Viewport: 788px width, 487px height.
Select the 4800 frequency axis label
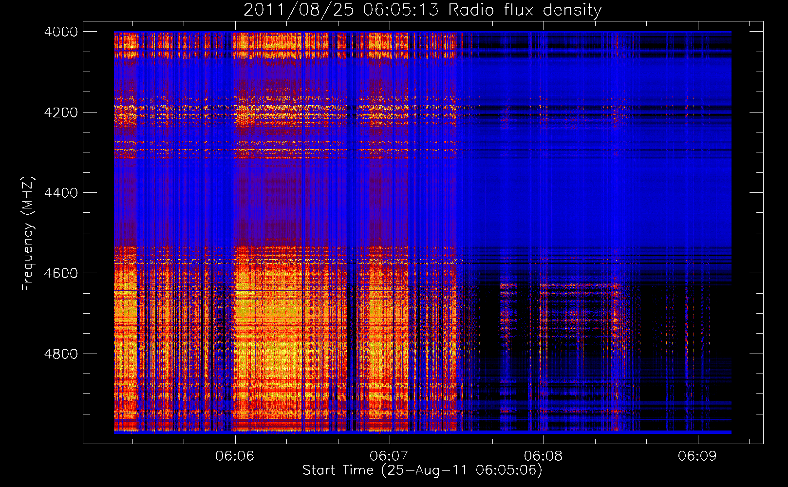tap(61, 354)
